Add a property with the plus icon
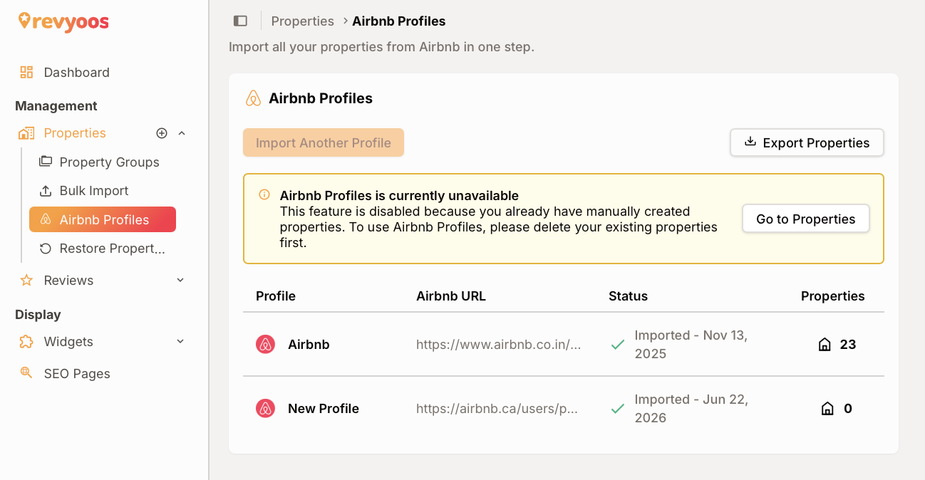 point(162,133)
